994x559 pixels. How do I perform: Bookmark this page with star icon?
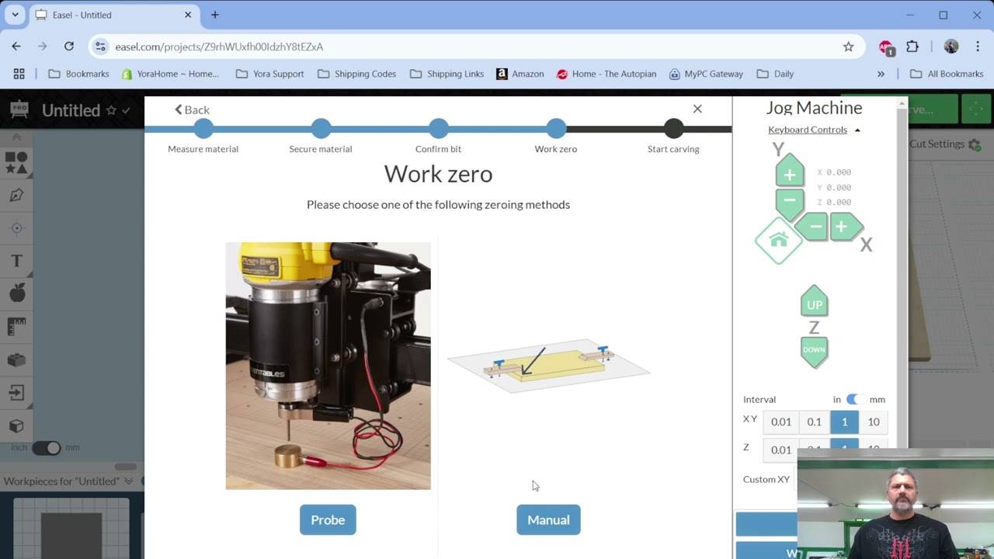pyautogui.click(x=848, y=47)
